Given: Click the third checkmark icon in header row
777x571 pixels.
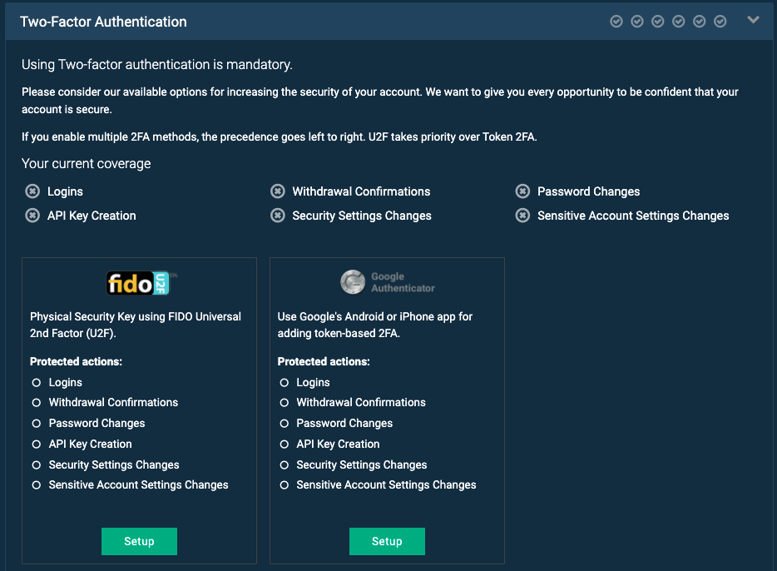Looking at the screenshot, I should pos(658,21).
